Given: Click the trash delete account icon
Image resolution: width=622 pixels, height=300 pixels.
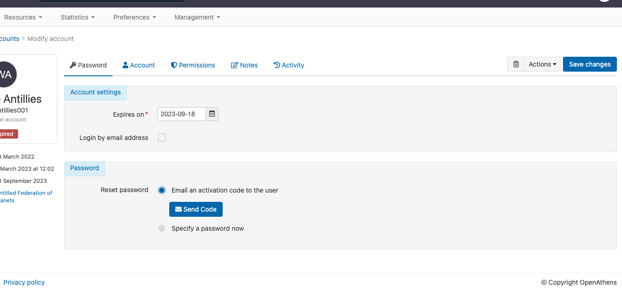Looking at the screenshot, I should [516, 64].
